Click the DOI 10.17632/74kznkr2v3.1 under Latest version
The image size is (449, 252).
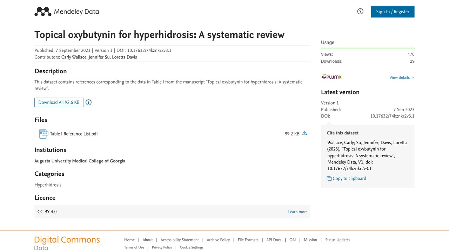(392, 116)
